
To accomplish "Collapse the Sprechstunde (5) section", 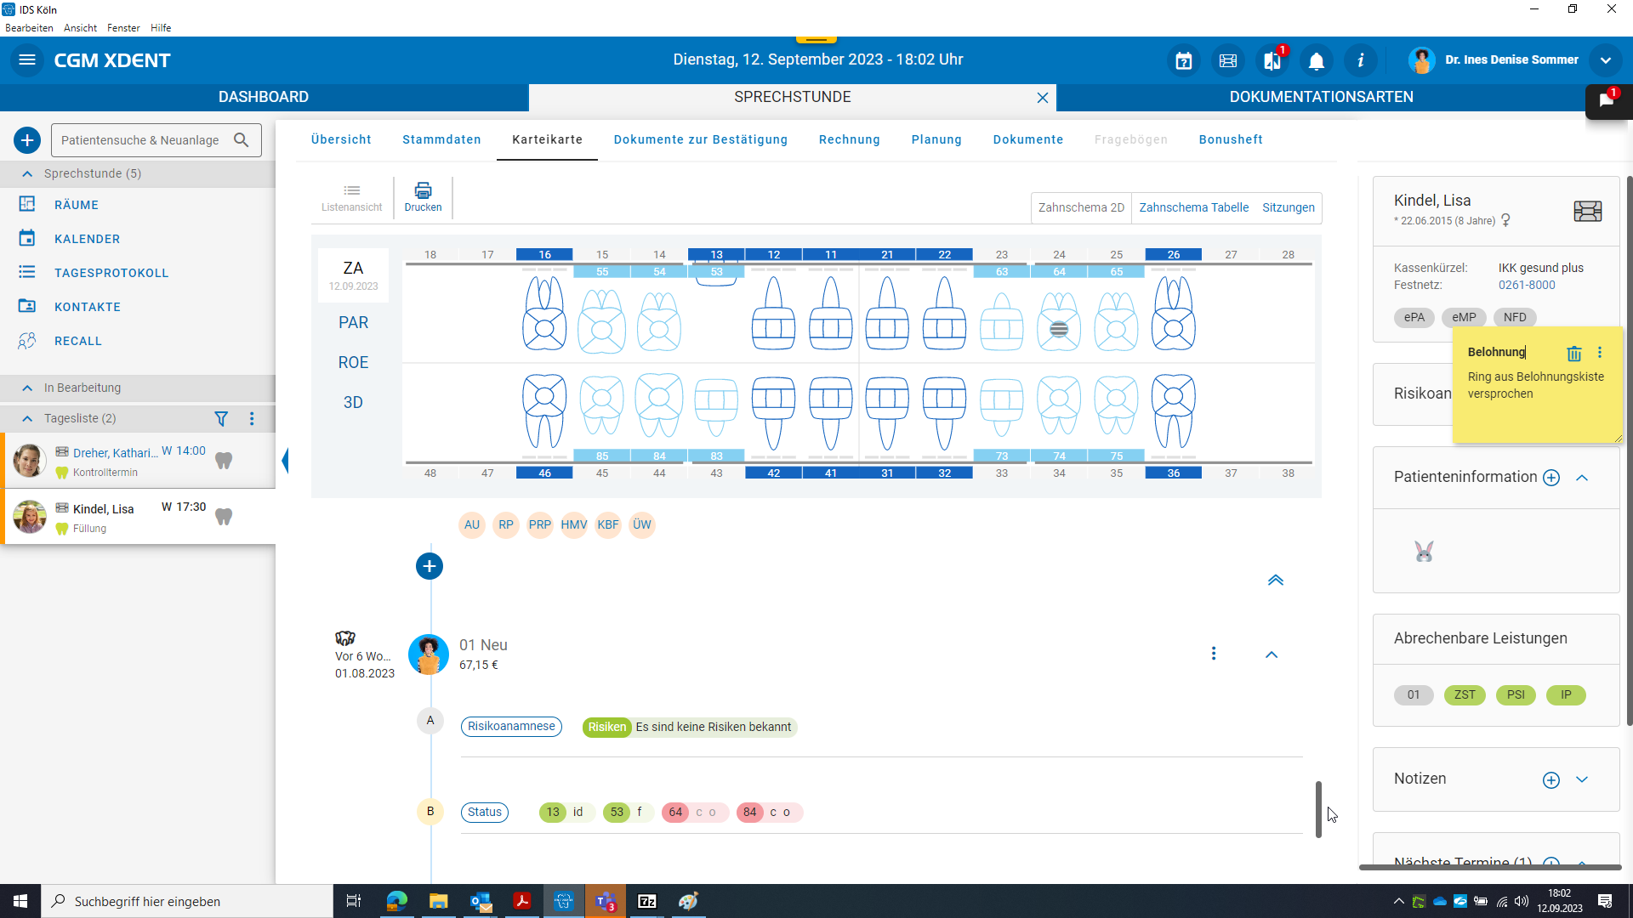I will coord(27,173).
